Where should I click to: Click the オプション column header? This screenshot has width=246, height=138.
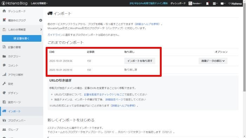[x=221, y=52]
